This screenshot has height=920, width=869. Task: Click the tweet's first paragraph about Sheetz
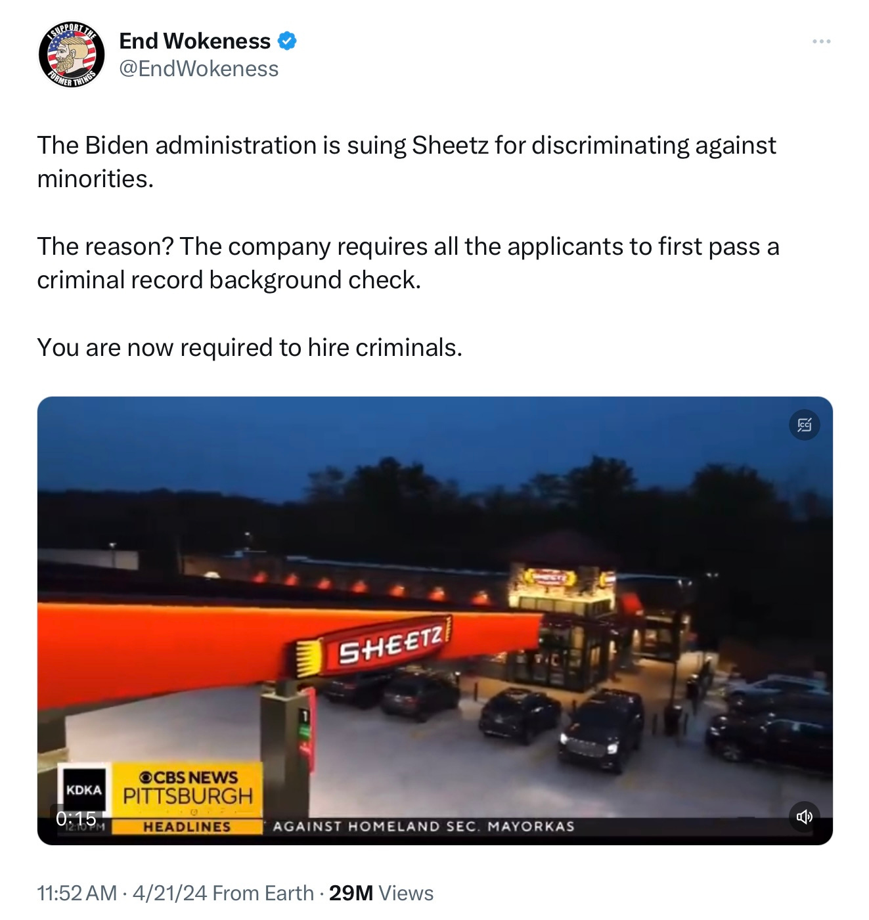point(407,162)
